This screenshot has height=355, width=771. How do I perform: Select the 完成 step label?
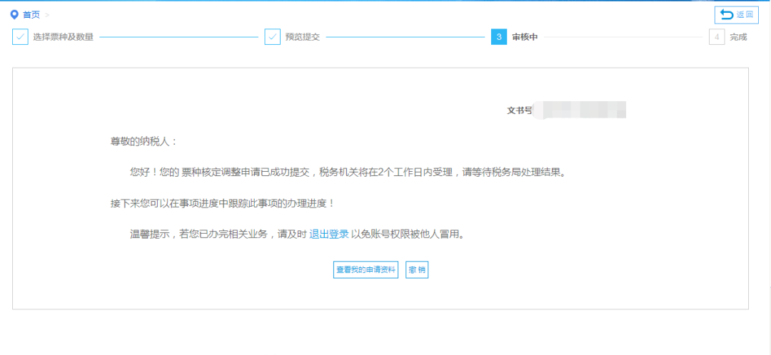tap(738, 37)
